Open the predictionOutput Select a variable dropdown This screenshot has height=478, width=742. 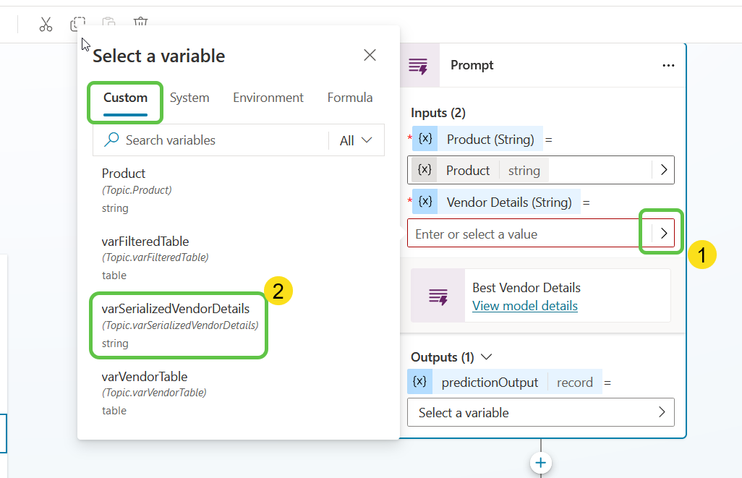[x=540, y=412]
